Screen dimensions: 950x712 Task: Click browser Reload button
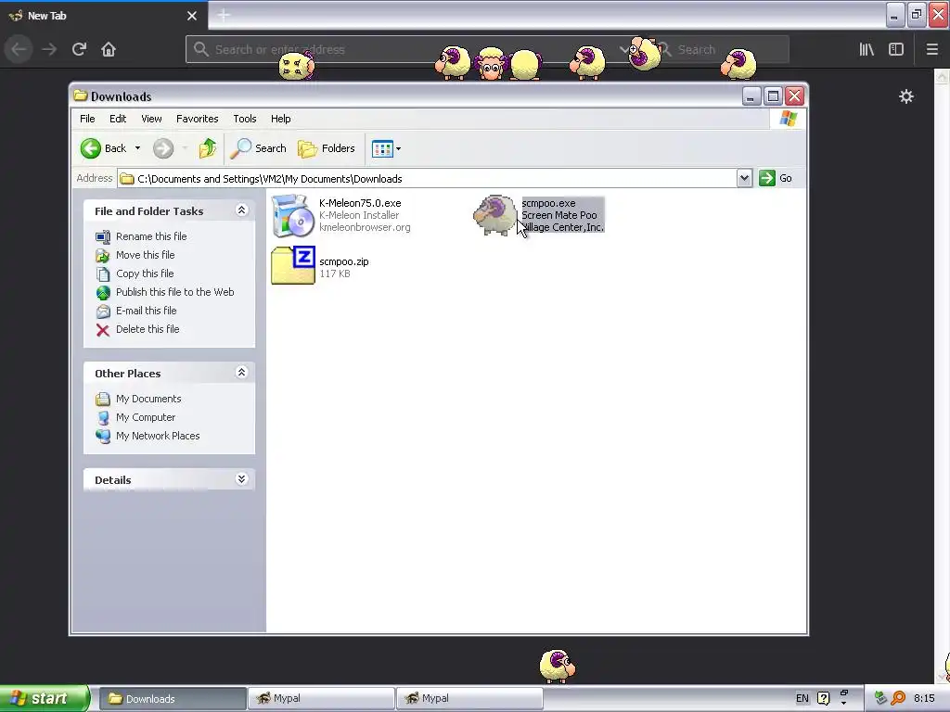[x=79, y=49]
